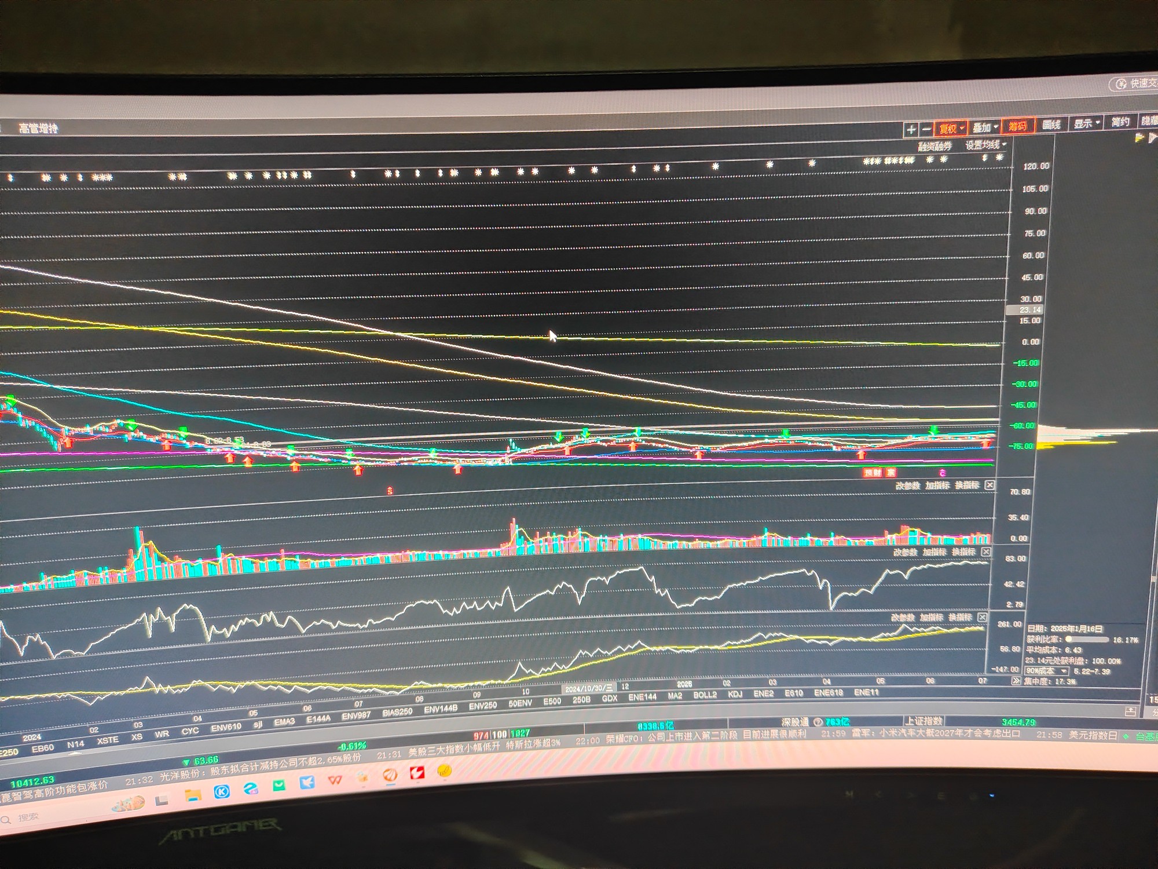Open the orange globe trading app on taskbar

point(390,775)
